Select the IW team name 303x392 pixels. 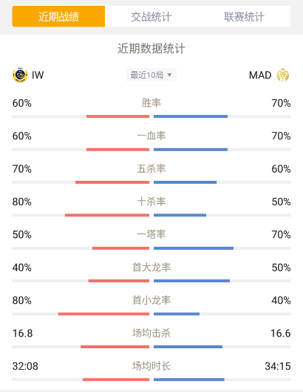[x=38, y=75]
